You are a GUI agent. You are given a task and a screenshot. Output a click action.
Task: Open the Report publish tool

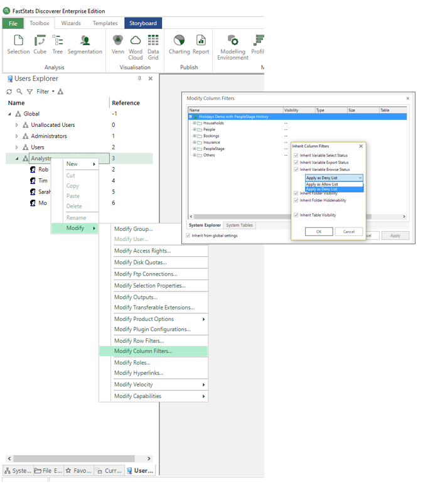pyautogui.click(x=201, y=45)
